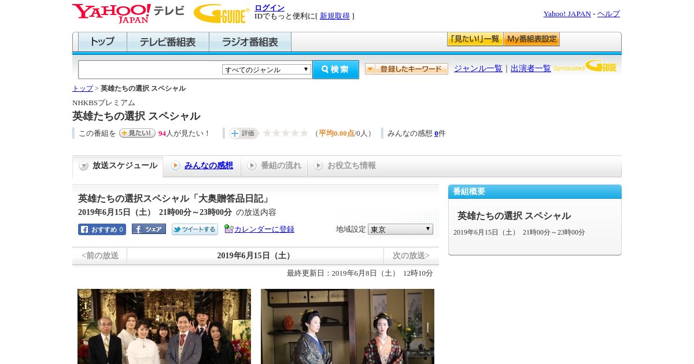694x364 pixels.
Task: Go to <前の放送 previous broadcast
Action: coord(100,255)
